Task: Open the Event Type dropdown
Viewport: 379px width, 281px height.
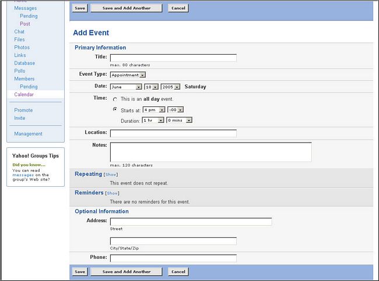Action: (128, 75)
